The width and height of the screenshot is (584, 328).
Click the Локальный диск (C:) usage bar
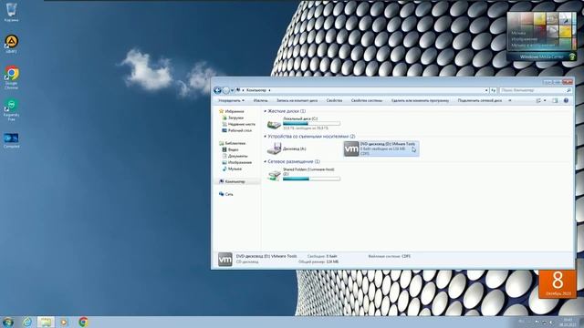click(311, 124)
